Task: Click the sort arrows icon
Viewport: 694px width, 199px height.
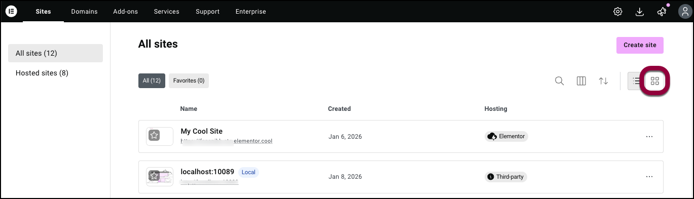Action: pos(603,81)
